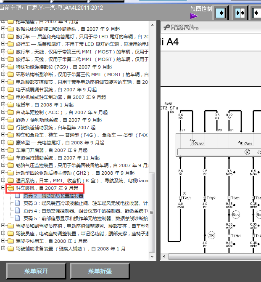Image resolution: width=261 pixels, height=282 pixels.
Task: Click the tree panel vertical scrollbar thumb
Action: (x=152, y=213)
